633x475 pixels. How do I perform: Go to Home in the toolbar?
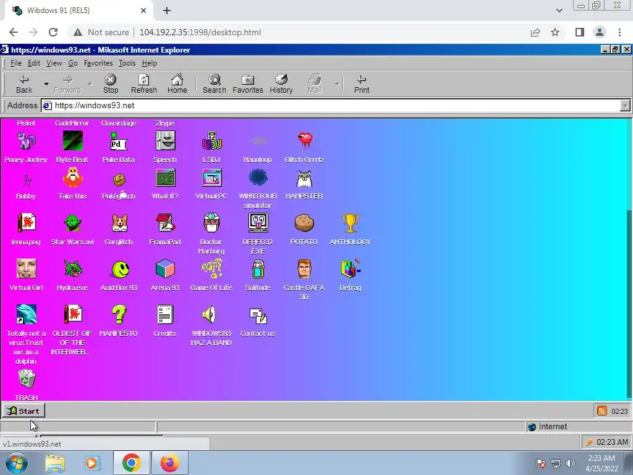177,84
